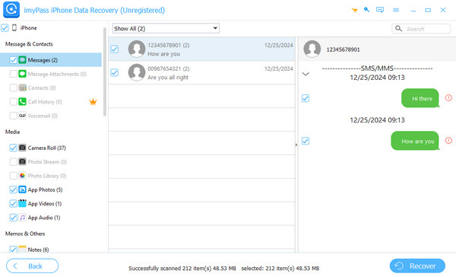Click the Camera Roll icon
The height and width of the screenshot is (277, 456).
point(22,148)
